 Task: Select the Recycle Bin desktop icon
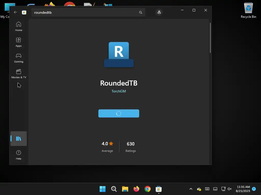pos(248,10)
